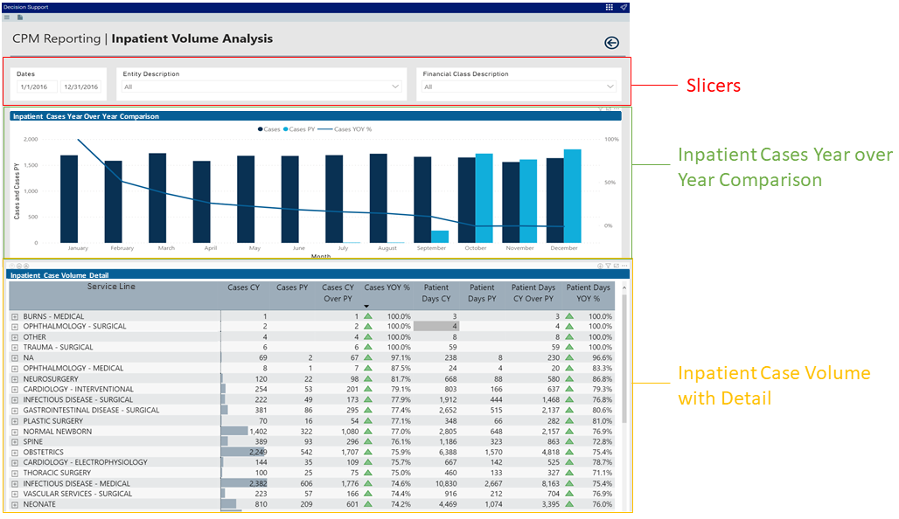Toggle Cases legend item in chart
The width and height of the screenshot is (899, 519).
pyautogui.click(x=269, y=129)
